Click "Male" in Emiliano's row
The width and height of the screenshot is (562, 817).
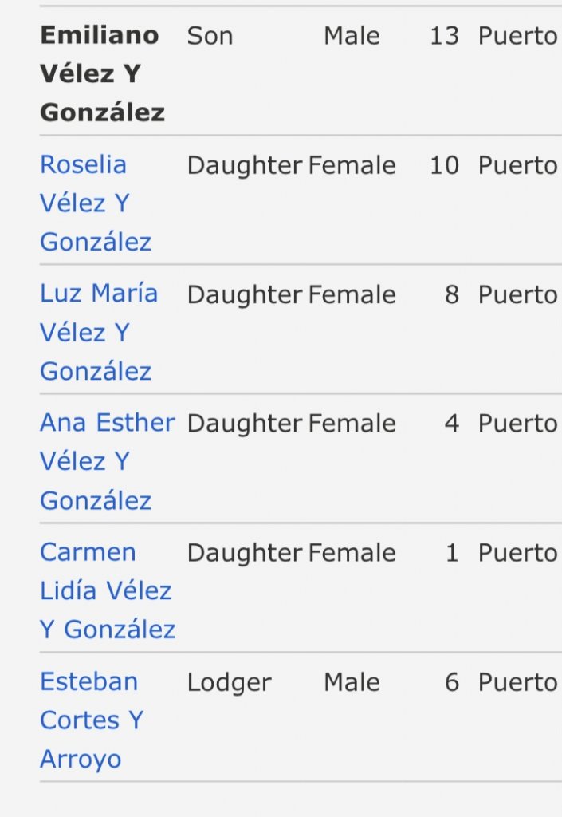point(352,37)
